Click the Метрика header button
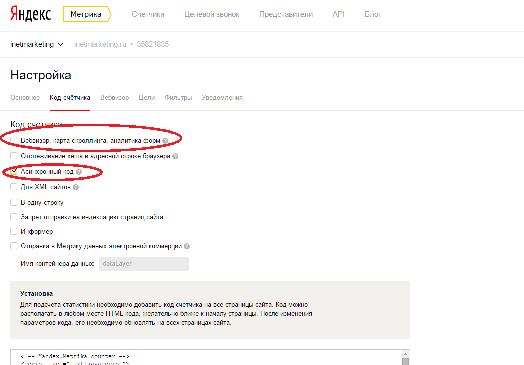The width and height of the screenshot is (524, 365). pos(87,14)
